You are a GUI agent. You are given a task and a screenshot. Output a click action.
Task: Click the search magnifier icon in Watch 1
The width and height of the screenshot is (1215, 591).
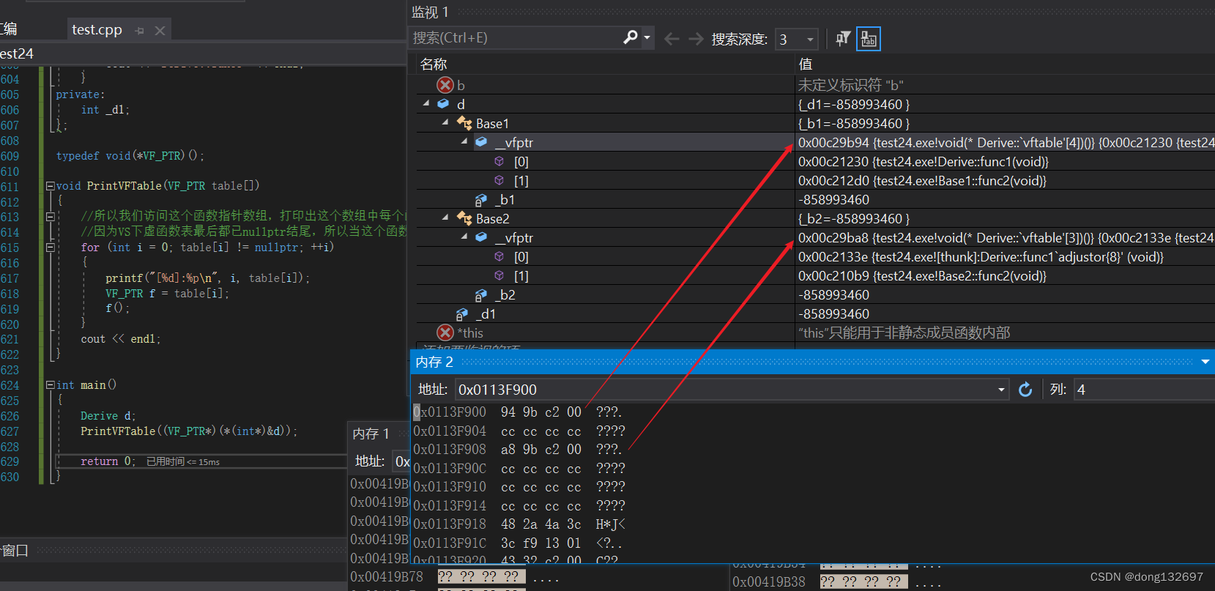coord(630,37)
